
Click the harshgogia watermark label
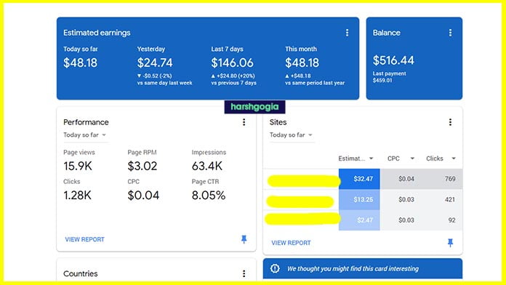tap(254, 107)
